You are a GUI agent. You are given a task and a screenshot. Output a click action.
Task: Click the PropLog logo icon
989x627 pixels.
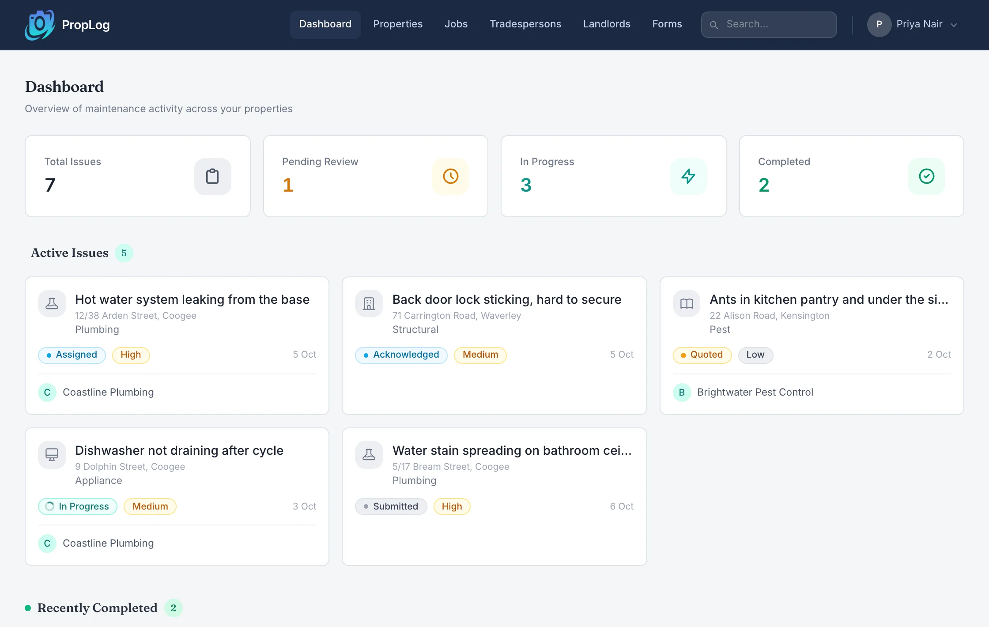tap(40, 25)
